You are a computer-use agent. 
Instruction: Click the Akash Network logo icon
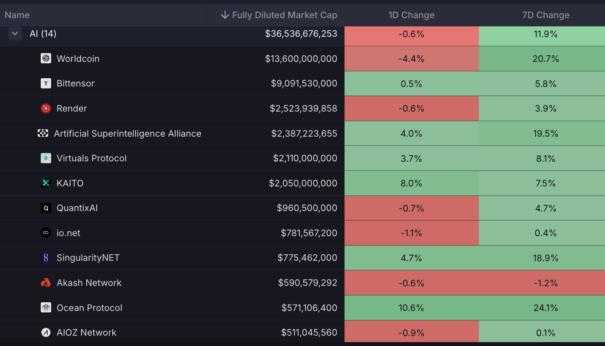pyautogui.click(x=46, y=283)
